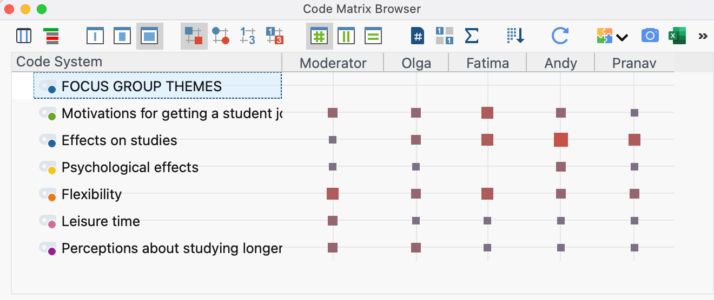
Task: Set column names to full width
Action: [x=149, y=36]
